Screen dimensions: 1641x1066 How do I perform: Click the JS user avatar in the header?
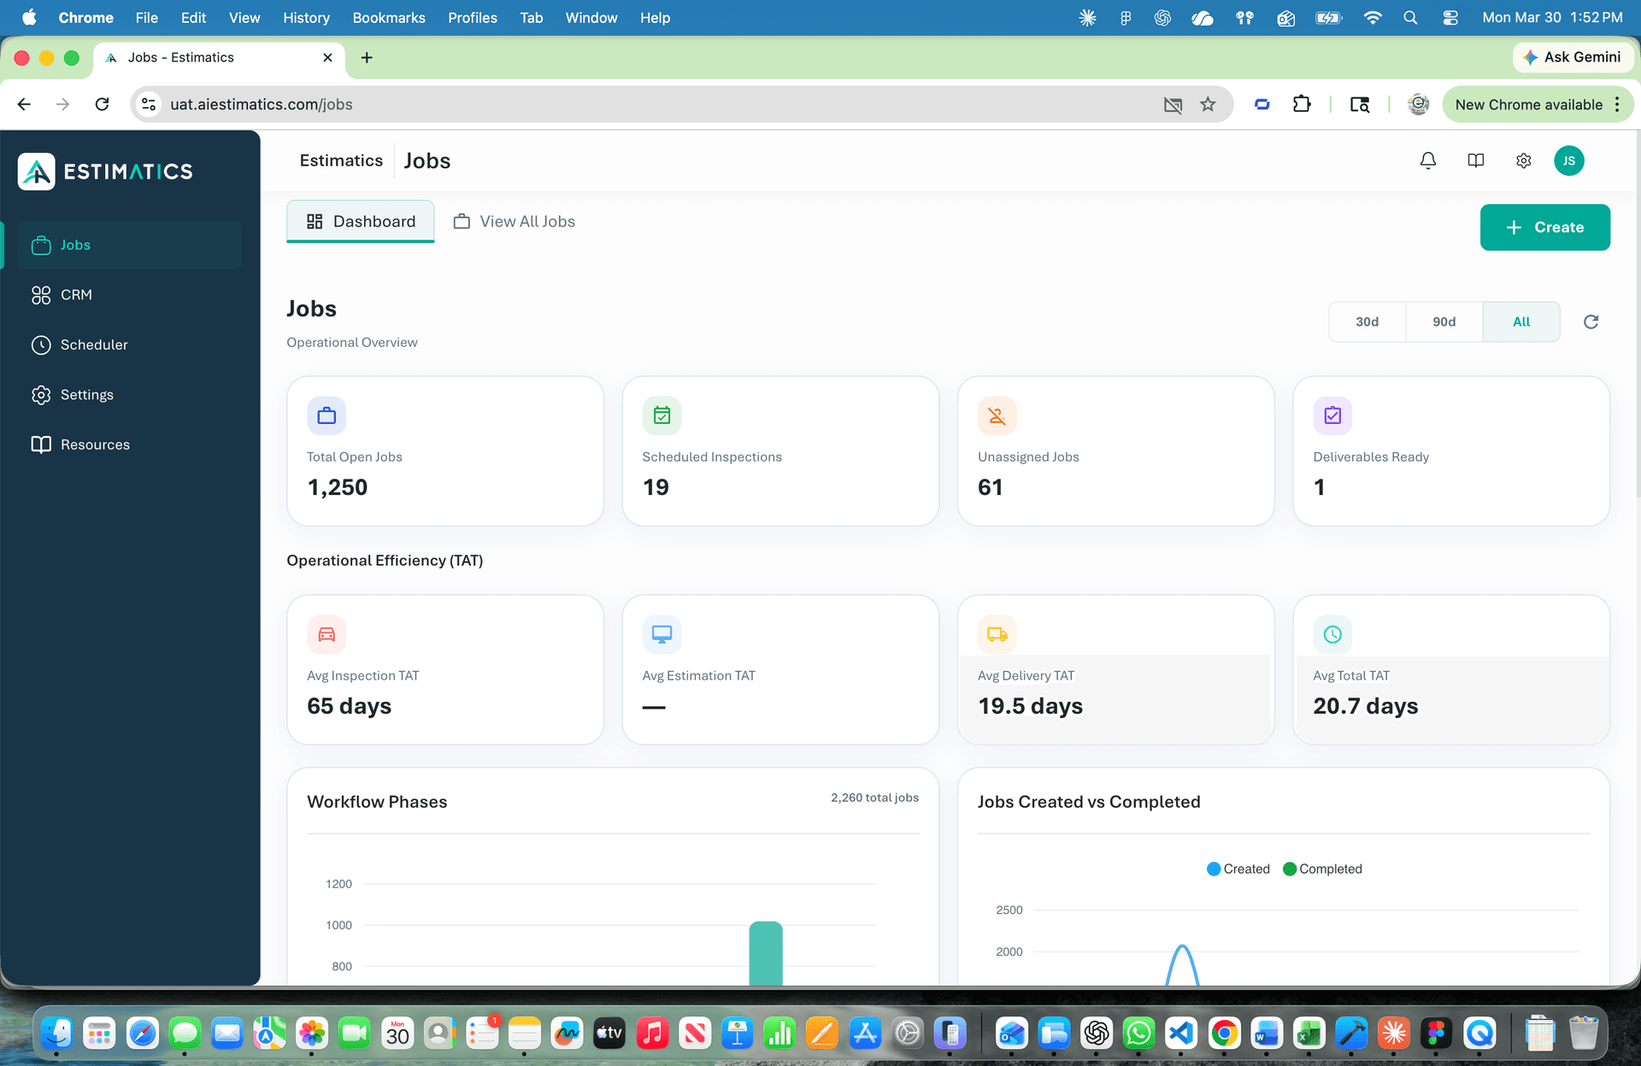pyautogui.click(x=1569, y=161)
